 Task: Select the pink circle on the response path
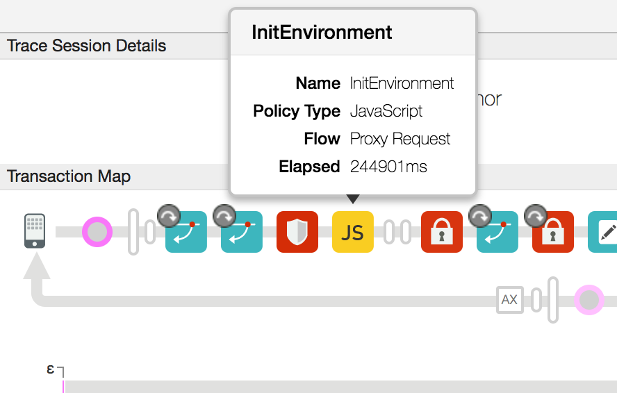pos(589,300)
